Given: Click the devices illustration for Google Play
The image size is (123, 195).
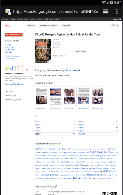Looking at the screenshot, I should click(16, 68).
